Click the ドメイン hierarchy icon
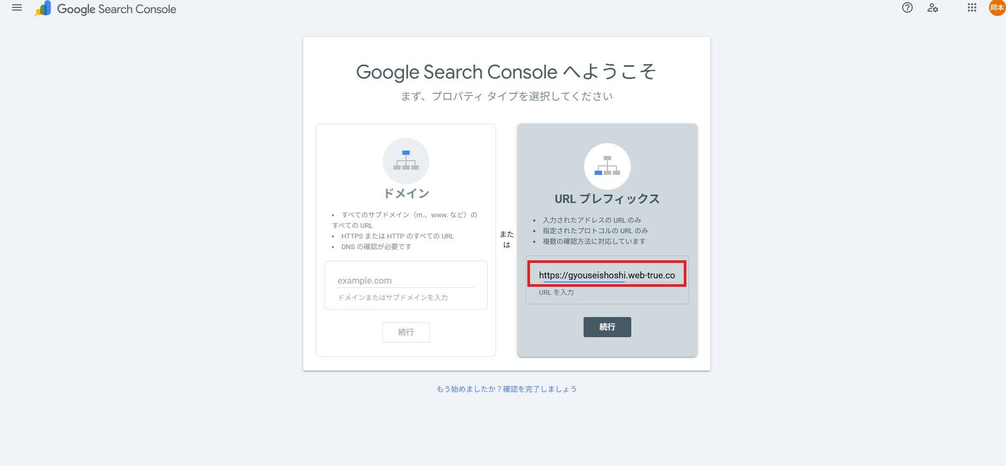Viewport: 1006px width, 466px height. [406, 161]
